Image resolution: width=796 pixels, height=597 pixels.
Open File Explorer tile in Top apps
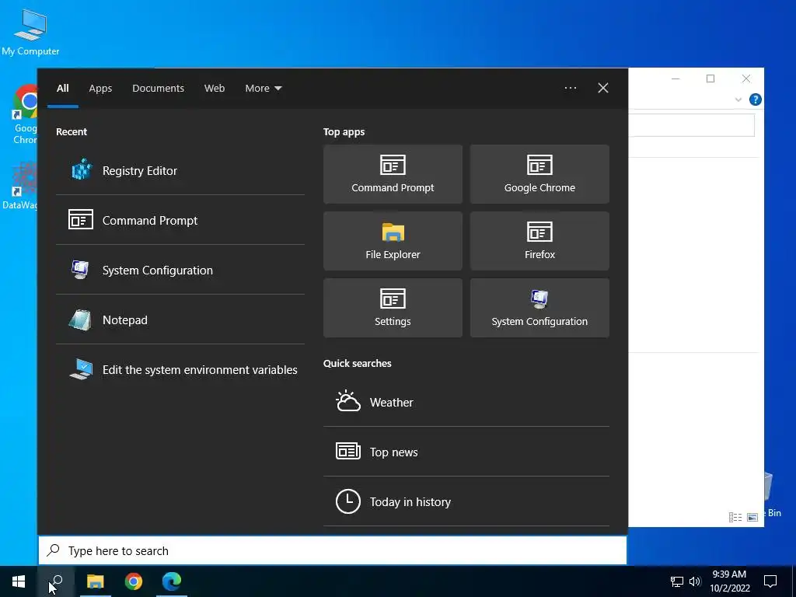[x=393, y=241]
